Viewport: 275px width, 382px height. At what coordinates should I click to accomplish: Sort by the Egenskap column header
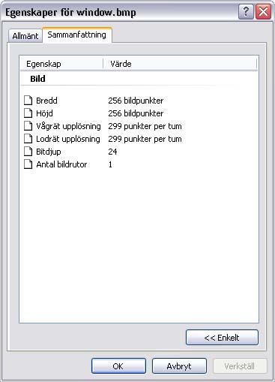click(61, 64)
